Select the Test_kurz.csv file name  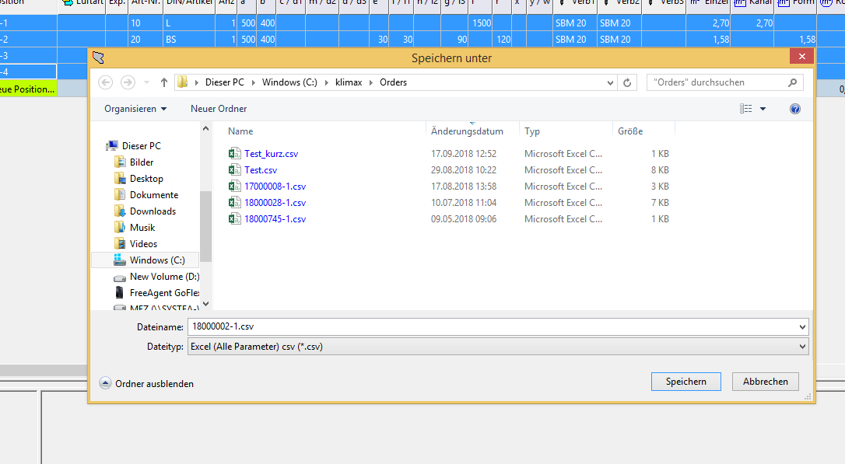pyautogui.click(x=271, y=154)
